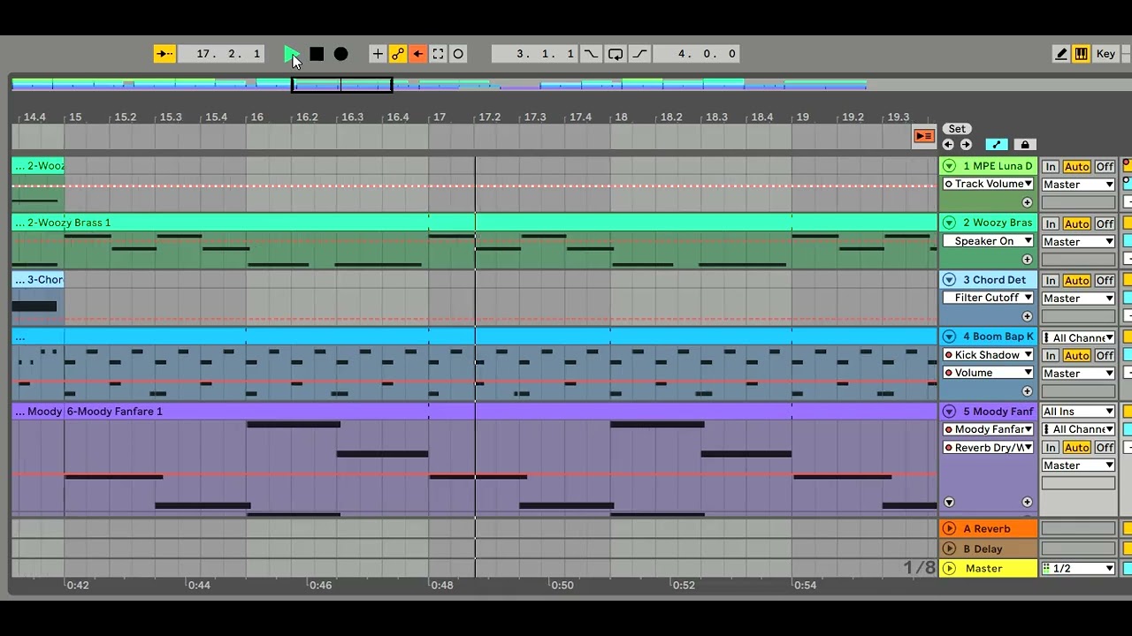Click the Session Record circle button
Image resolution: width=1132 pixels, height=636 pixels.
click(x=458, y=54)
